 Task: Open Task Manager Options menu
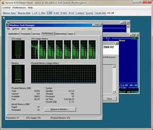(x=16, y=29)
